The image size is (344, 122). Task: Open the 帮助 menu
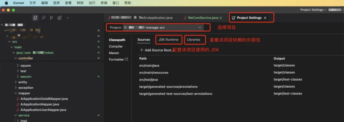pyautogui.click(x=127, y=3)
